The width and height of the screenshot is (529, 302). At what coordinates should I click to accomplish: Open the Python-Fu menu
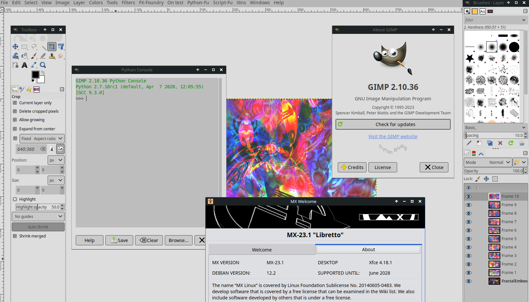(198, 3)
